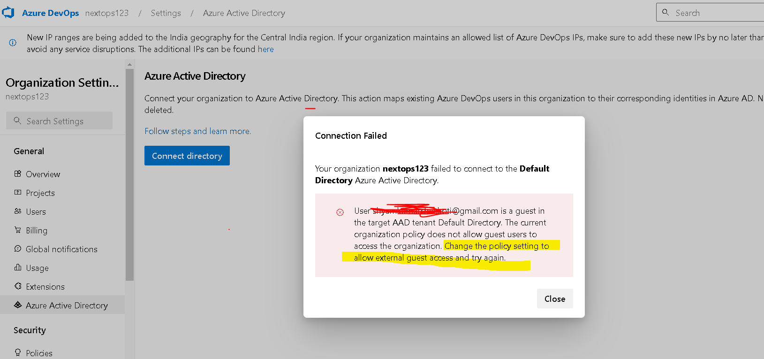Focus the Search Settings field

59,121
